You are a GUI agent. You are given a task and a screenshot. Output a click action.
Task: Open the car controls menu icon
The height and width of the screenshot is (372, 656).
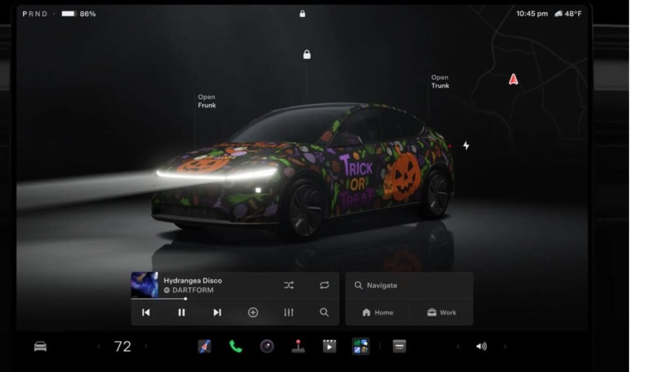[x=40, y=346]
